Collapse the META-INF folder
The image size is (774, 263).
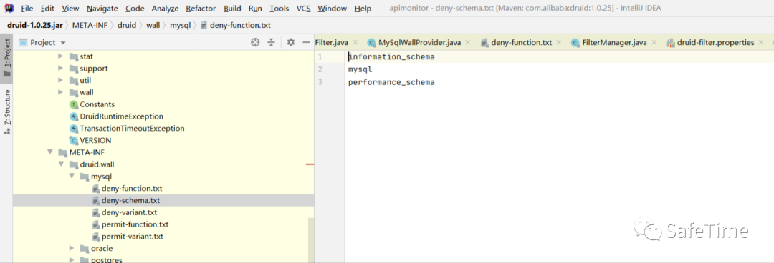click(x=50, y=152)
